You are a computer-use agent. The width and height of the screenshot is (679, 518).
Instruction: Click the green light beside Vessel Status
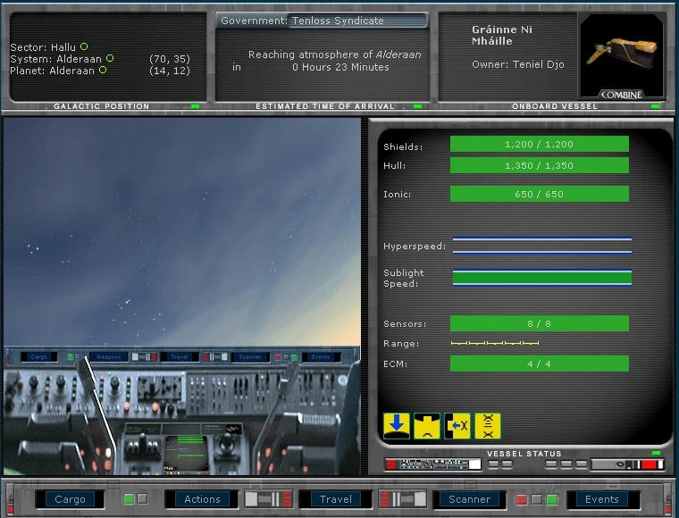[x=657, y=453]
